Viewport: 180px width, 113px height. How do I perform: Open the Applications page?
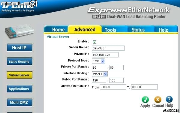[x=19, y=89]
